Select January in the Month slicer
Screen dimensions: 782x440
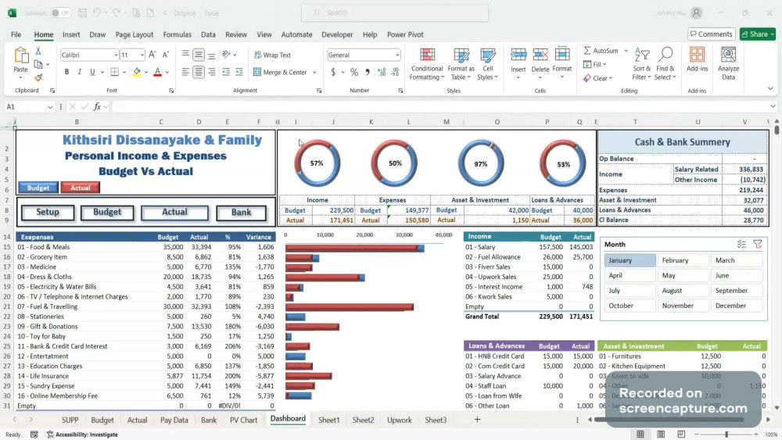click(630, 260)
